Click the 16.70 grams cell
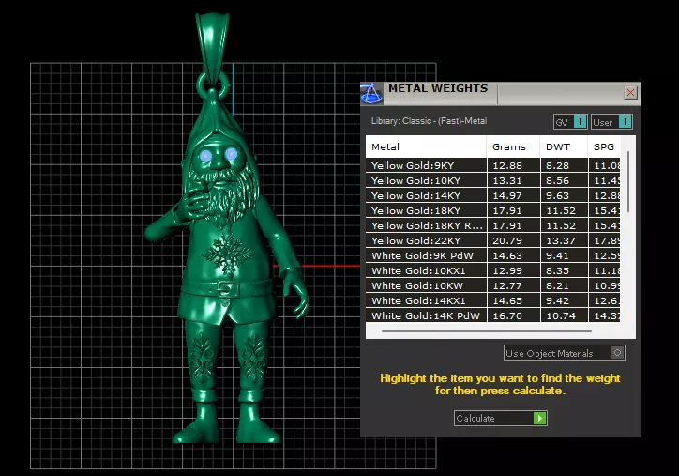Image resolution: width=679 pixels, height=476 pixels. pyautogui.click(x=514, y=315)
